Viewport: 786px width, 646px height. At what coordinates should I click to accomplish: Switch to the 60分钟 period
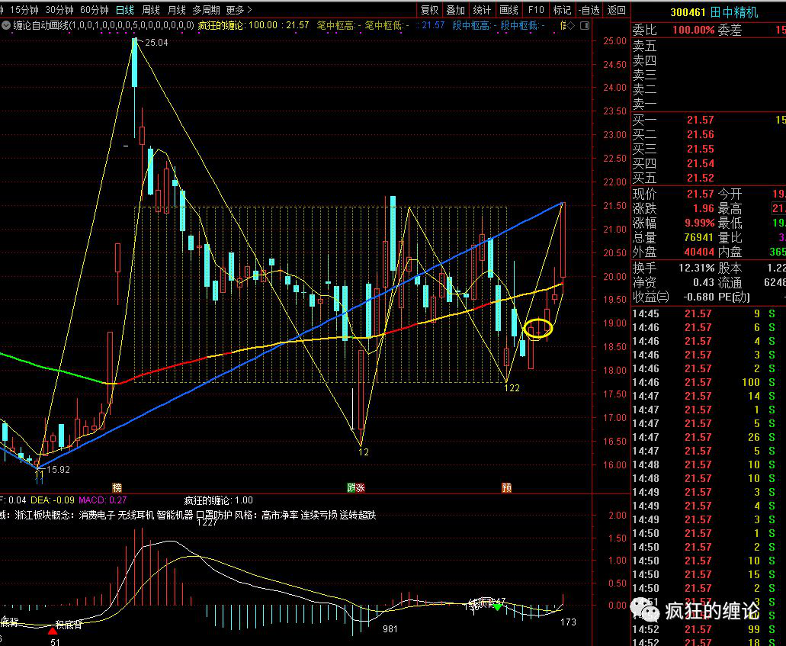tap(95, 10)
